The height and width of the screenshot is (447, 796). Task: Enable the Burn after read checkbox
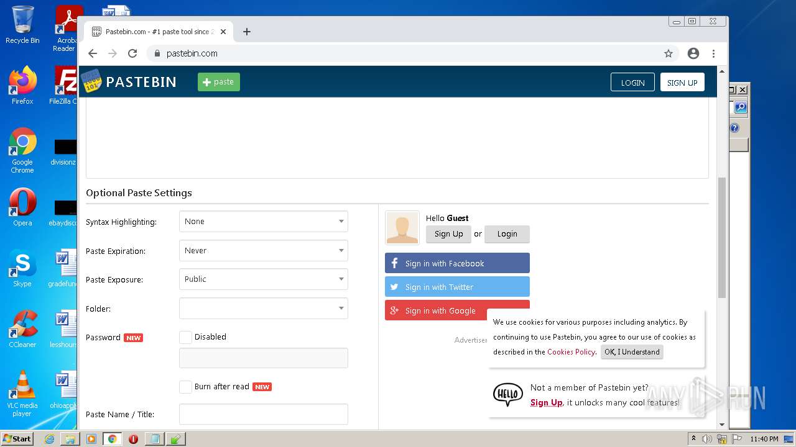click(x=185, y=387)
